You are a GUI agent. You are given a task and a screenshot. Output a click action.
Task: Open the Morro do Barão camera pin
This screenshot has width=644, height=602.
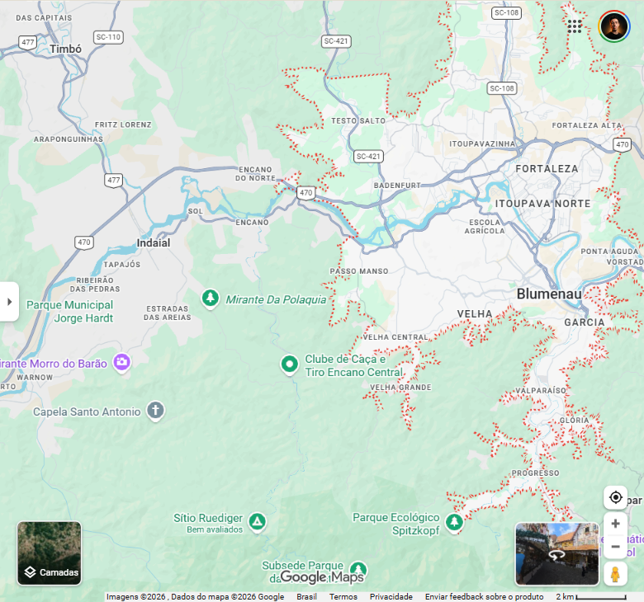point(122,362)
